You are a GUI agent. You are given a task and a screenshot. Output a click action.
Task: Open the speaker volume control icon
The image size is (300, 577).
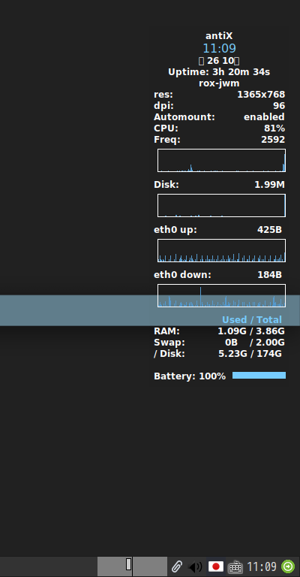point(195,566)
